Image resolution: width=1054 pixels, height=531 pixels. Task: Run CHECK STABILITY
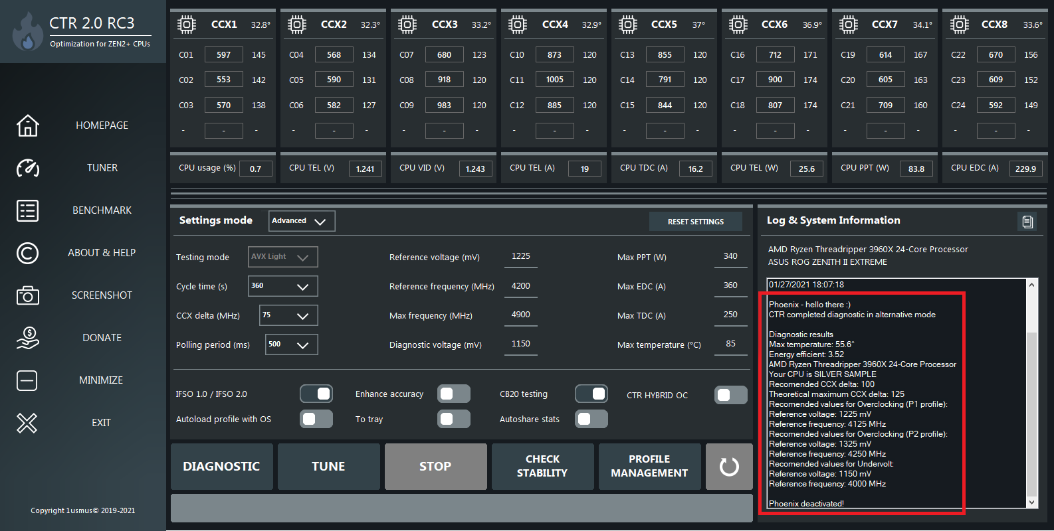coord(542,467)
